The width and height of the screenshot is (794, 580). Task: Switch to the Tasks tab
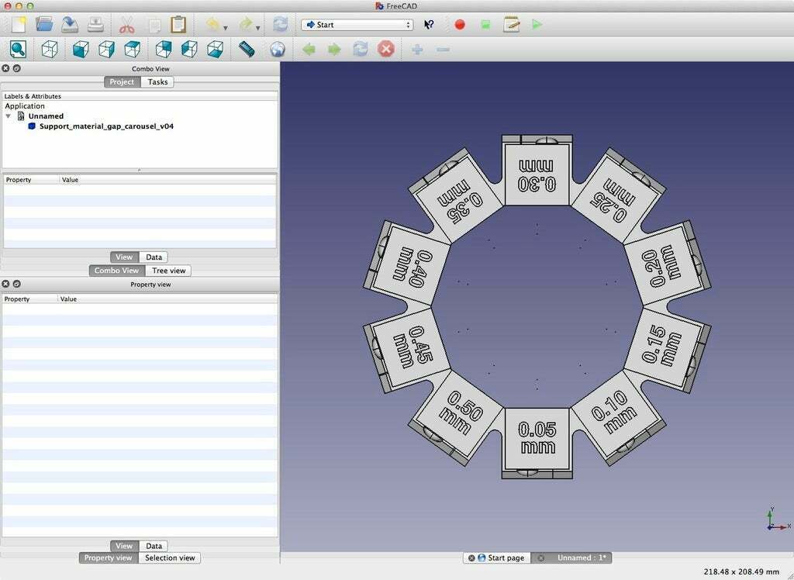click(x=157, y=81)
